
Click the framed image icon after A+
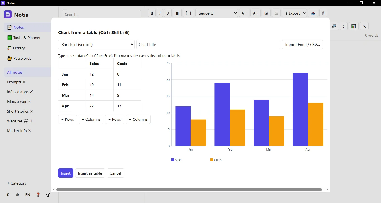[266, 13]
